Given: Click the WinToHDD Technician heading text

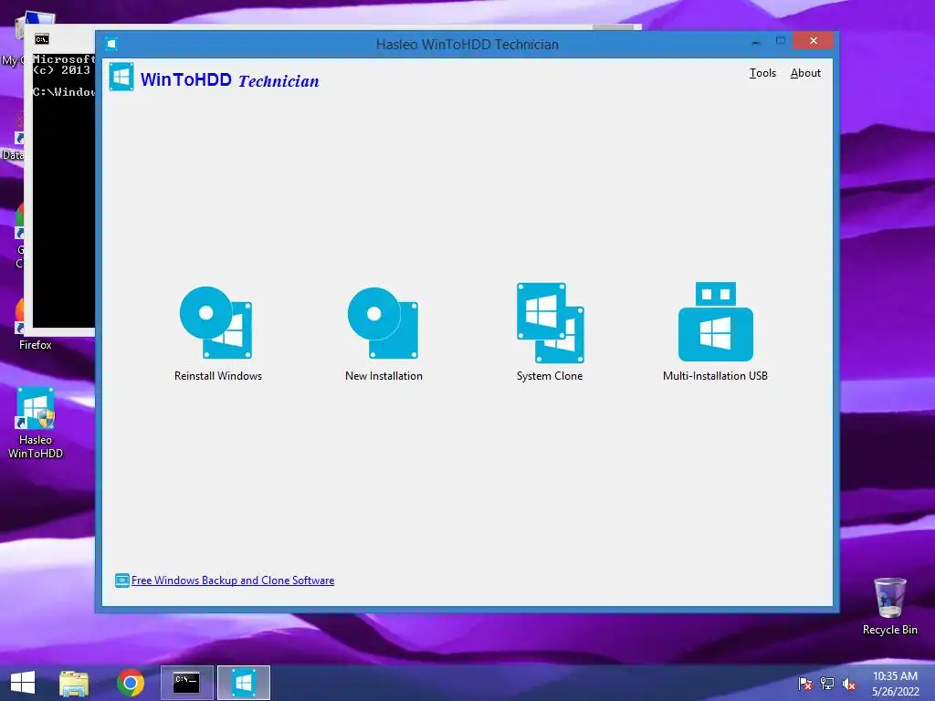Looking at the screenshot, I should (x=229, y=80).
